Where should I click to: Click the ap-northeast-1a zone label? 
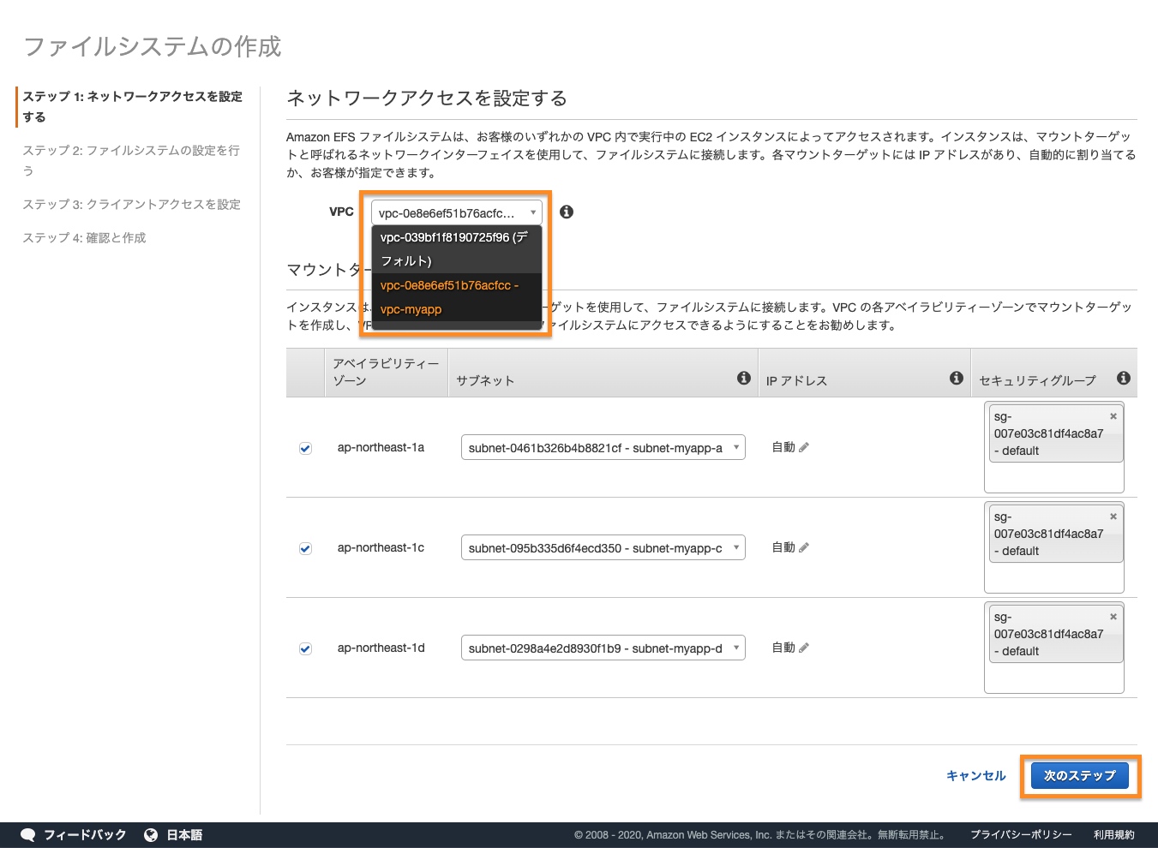click(381, 447)
